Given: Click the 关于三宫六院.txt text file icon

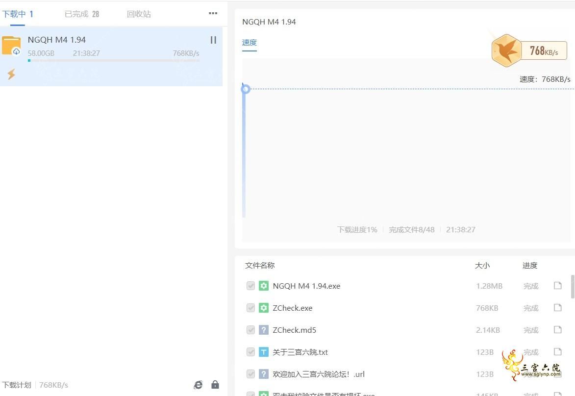Looking at the screenshot, I should [x=264, y=352].
